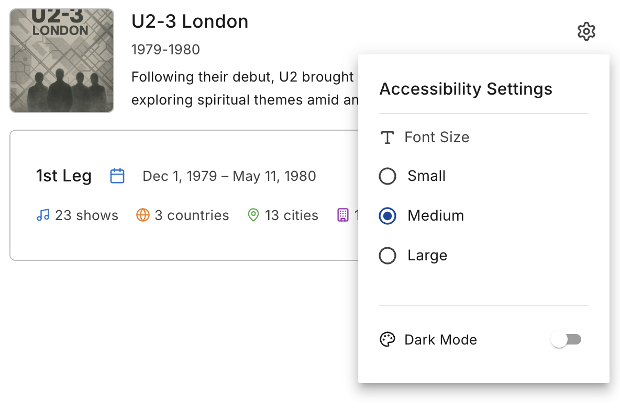Click the orange globe countries icon
This screenshot has height=413, width=620.
[x=143, y=215]
